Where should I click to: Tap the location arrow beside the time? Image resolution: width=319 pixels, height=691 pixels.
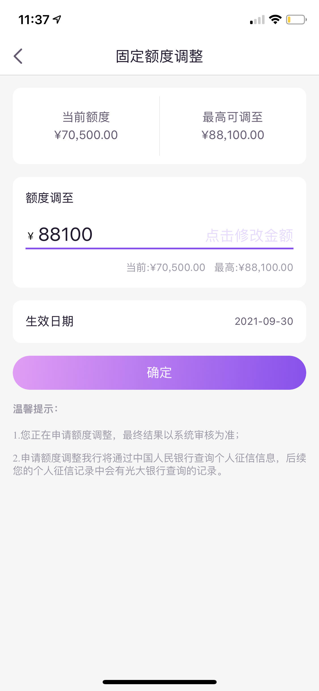point(57,20)
